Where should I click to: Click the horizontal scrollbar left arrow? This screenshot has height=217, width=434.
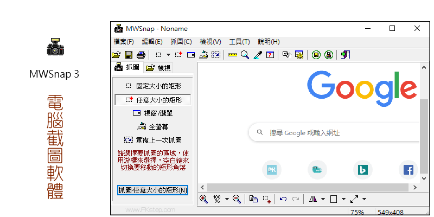pyautogui.click(x=202, y=187)
